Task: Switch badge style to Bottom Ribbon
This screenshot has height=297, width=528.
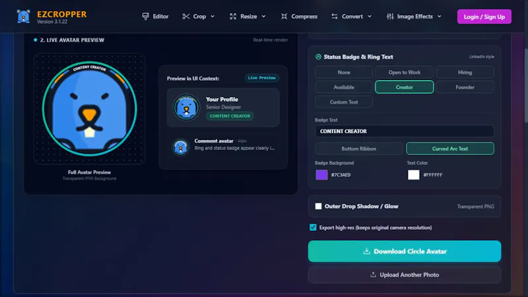Action: point(358,148)
